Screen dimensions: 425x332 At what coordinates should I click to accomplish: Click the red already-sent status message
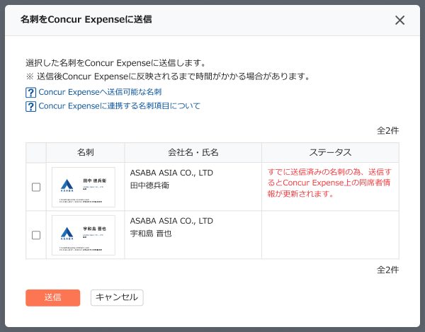click(x=329, y=183)
